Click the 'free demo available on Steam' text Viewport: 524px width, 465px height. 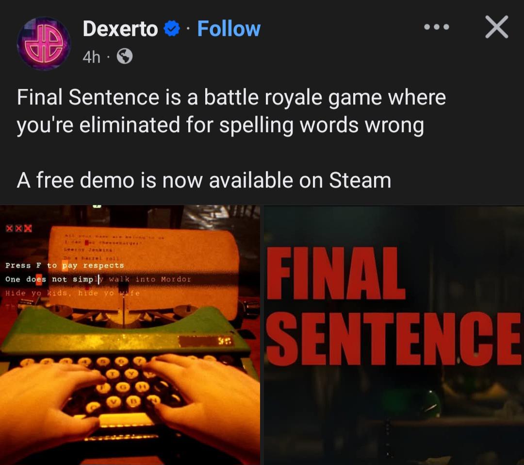(x=204, y=180)
